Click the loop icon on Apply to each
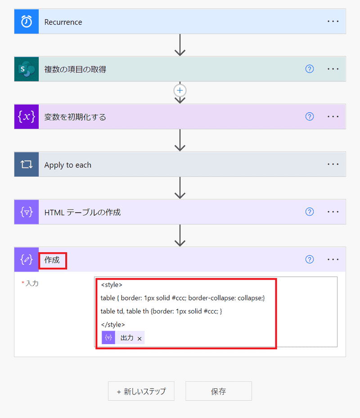This screenshot has height=418, width=360. click(27, 164)
